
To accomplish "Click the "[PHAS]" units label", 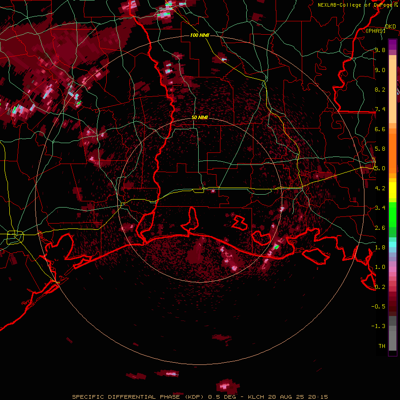I will point(376,31).
